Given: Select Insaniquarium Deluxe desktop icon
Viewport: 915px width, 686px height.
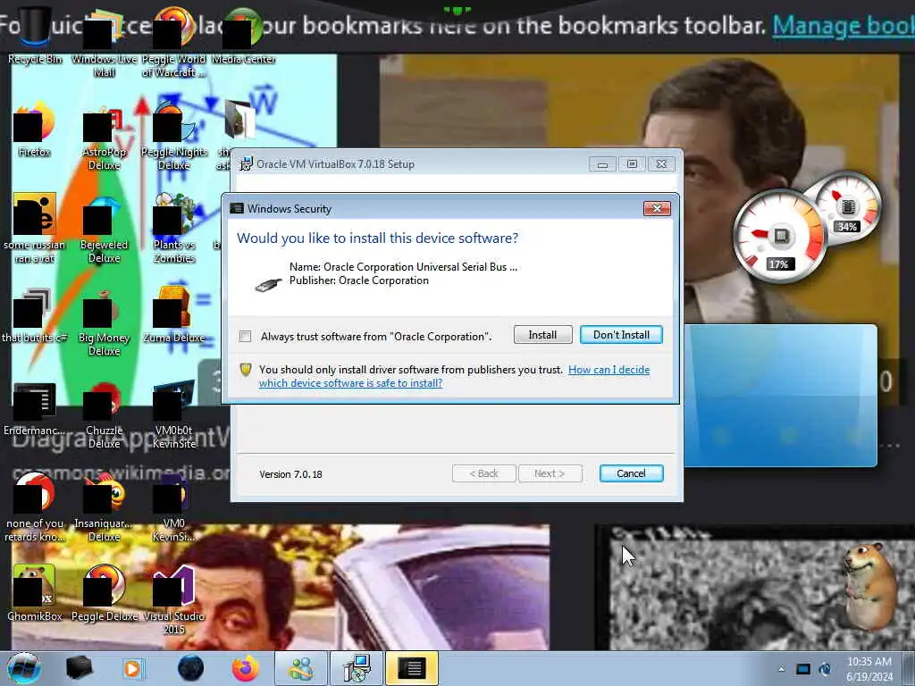Looking at the screenshot, I should [x=104, y=506].
